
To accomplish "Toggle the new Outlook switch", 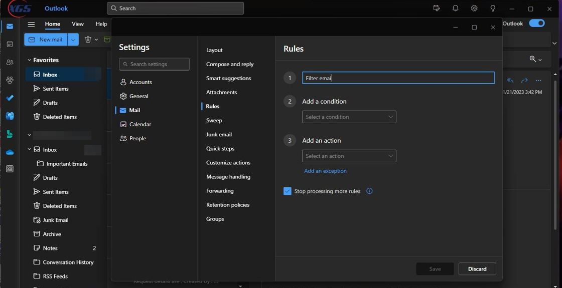I will point(537,24).
